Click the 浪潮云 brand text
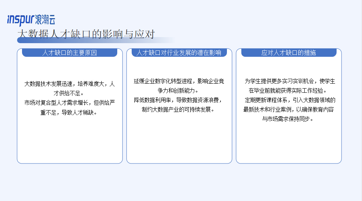Viewport: 362px width, 201px height. tap(45, 20)
